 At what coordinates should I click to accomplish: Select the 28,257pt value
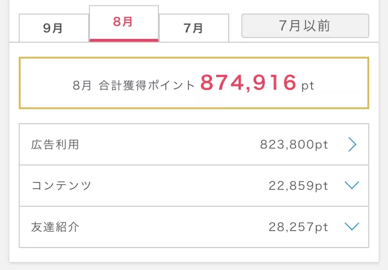(x=298, y=227)
